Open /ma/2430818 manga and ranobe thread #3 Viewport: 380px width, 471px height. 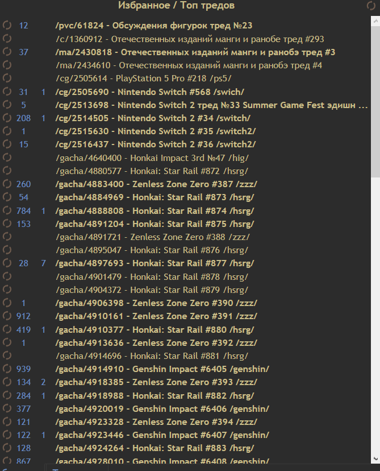195,52
